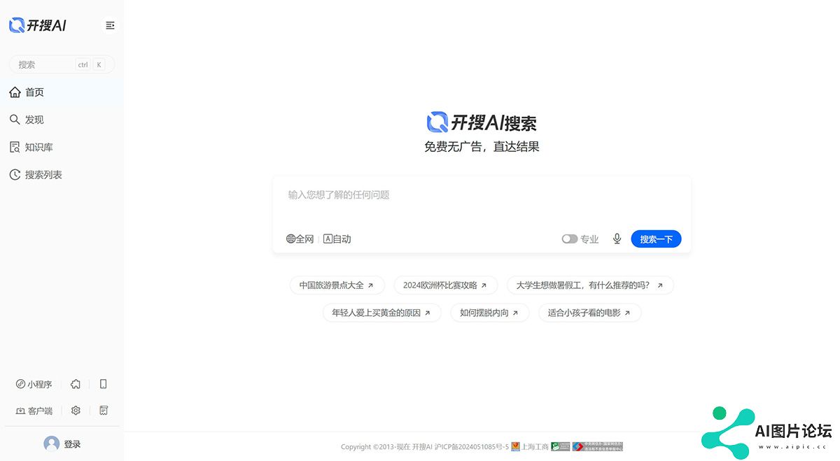Click the 中国旅游景点大全 suggestion chip

(x=337, y=285)
